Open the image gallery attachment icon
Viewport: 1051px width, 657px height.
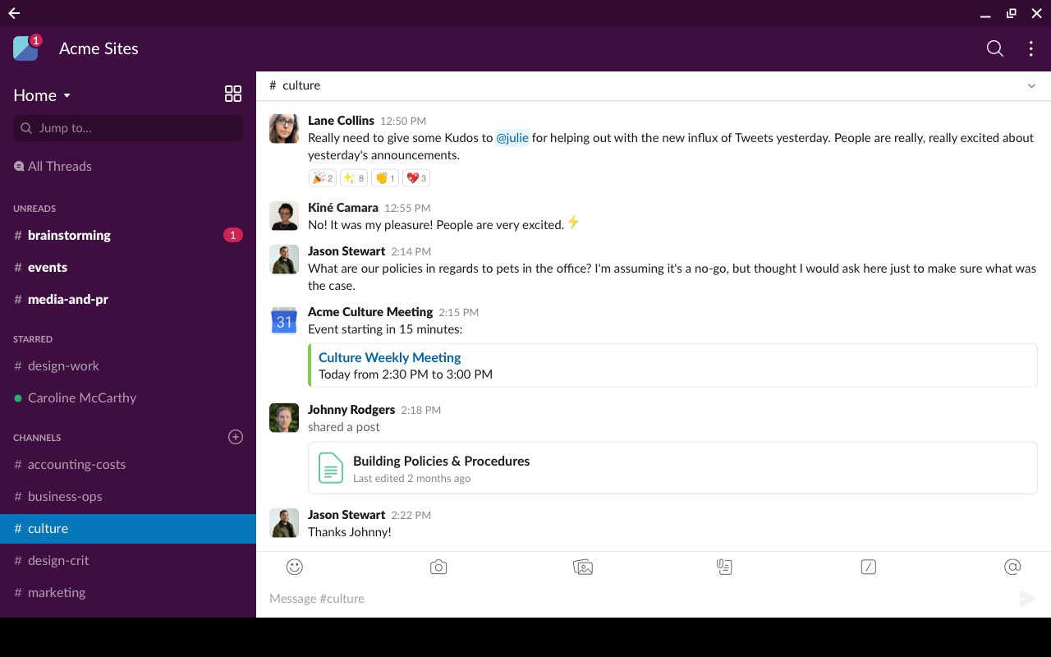[x=583, y=567]
